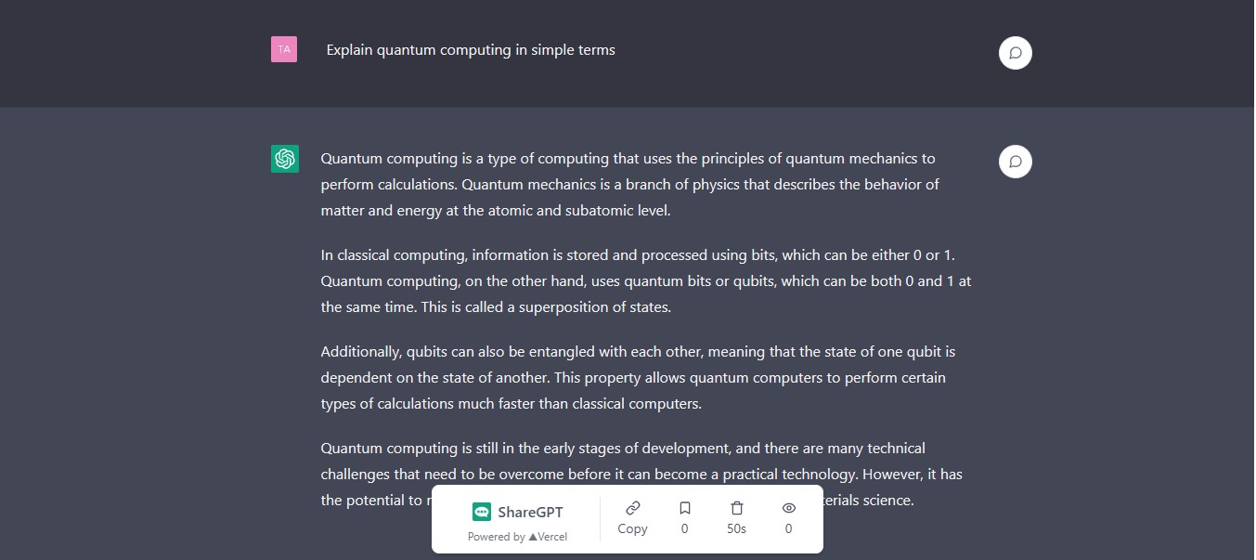Visit the Powered by Vercel link
1256x560 pixels.
pos(517,536)
